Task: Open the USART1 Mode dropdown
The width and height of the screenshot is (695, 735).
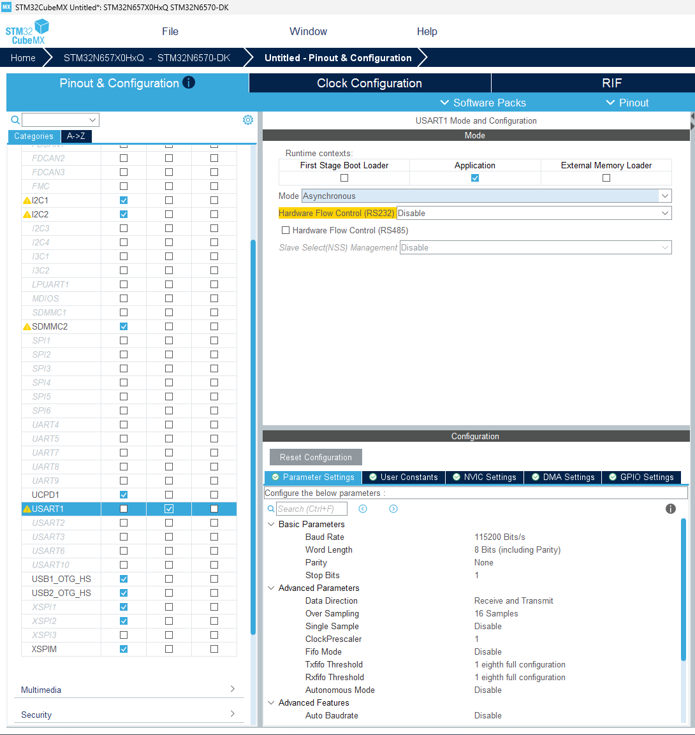Action: coord(486,196)
